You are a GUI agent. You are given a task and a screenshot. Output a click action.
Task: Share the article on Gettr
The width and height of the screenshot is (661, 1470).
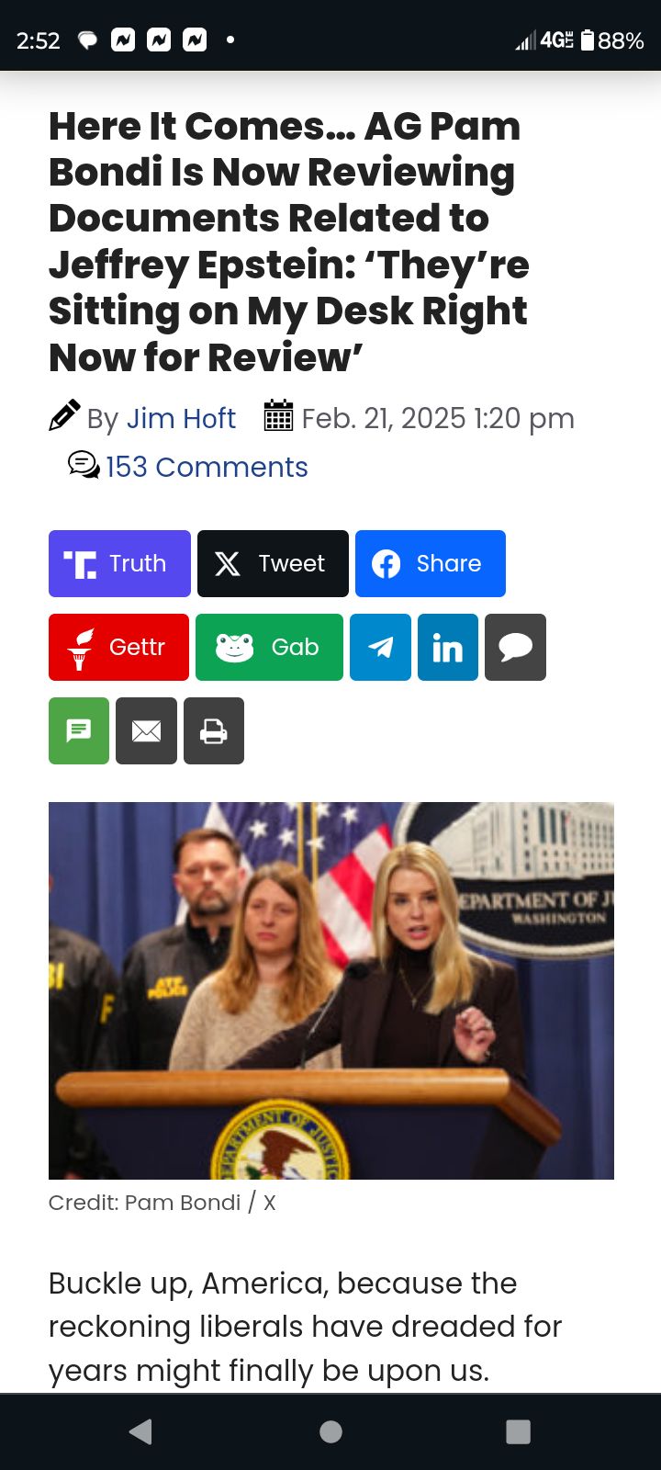click(118, 647)
